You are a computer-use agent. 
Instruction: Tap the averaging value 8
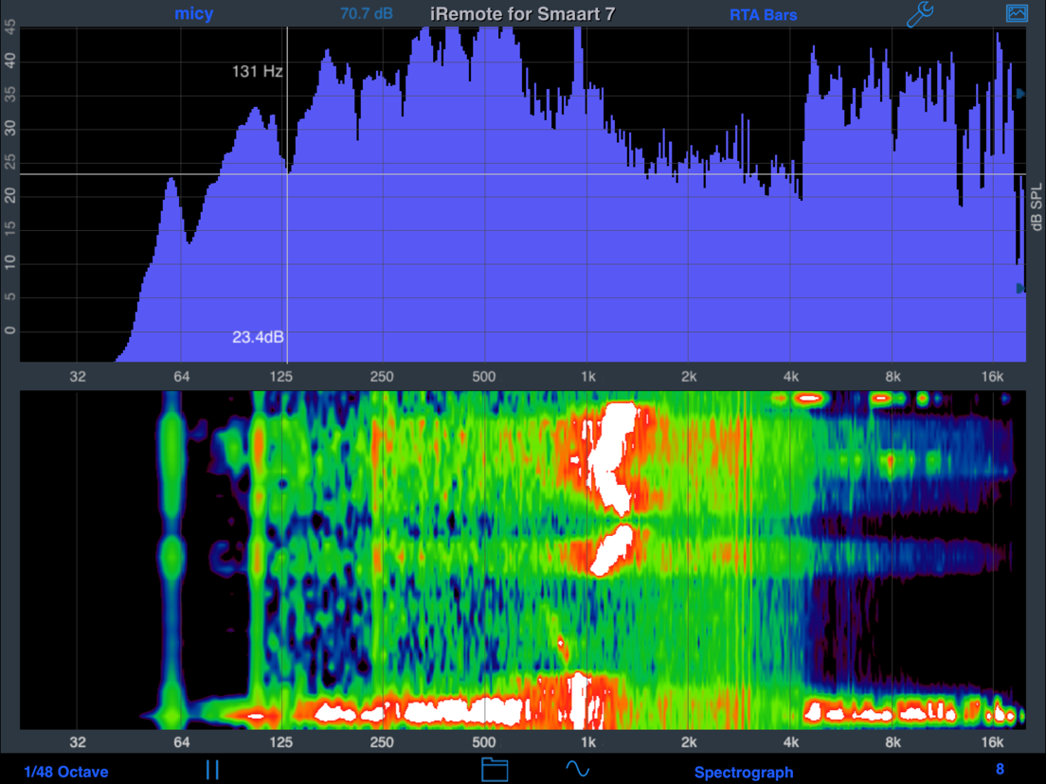1000,769
